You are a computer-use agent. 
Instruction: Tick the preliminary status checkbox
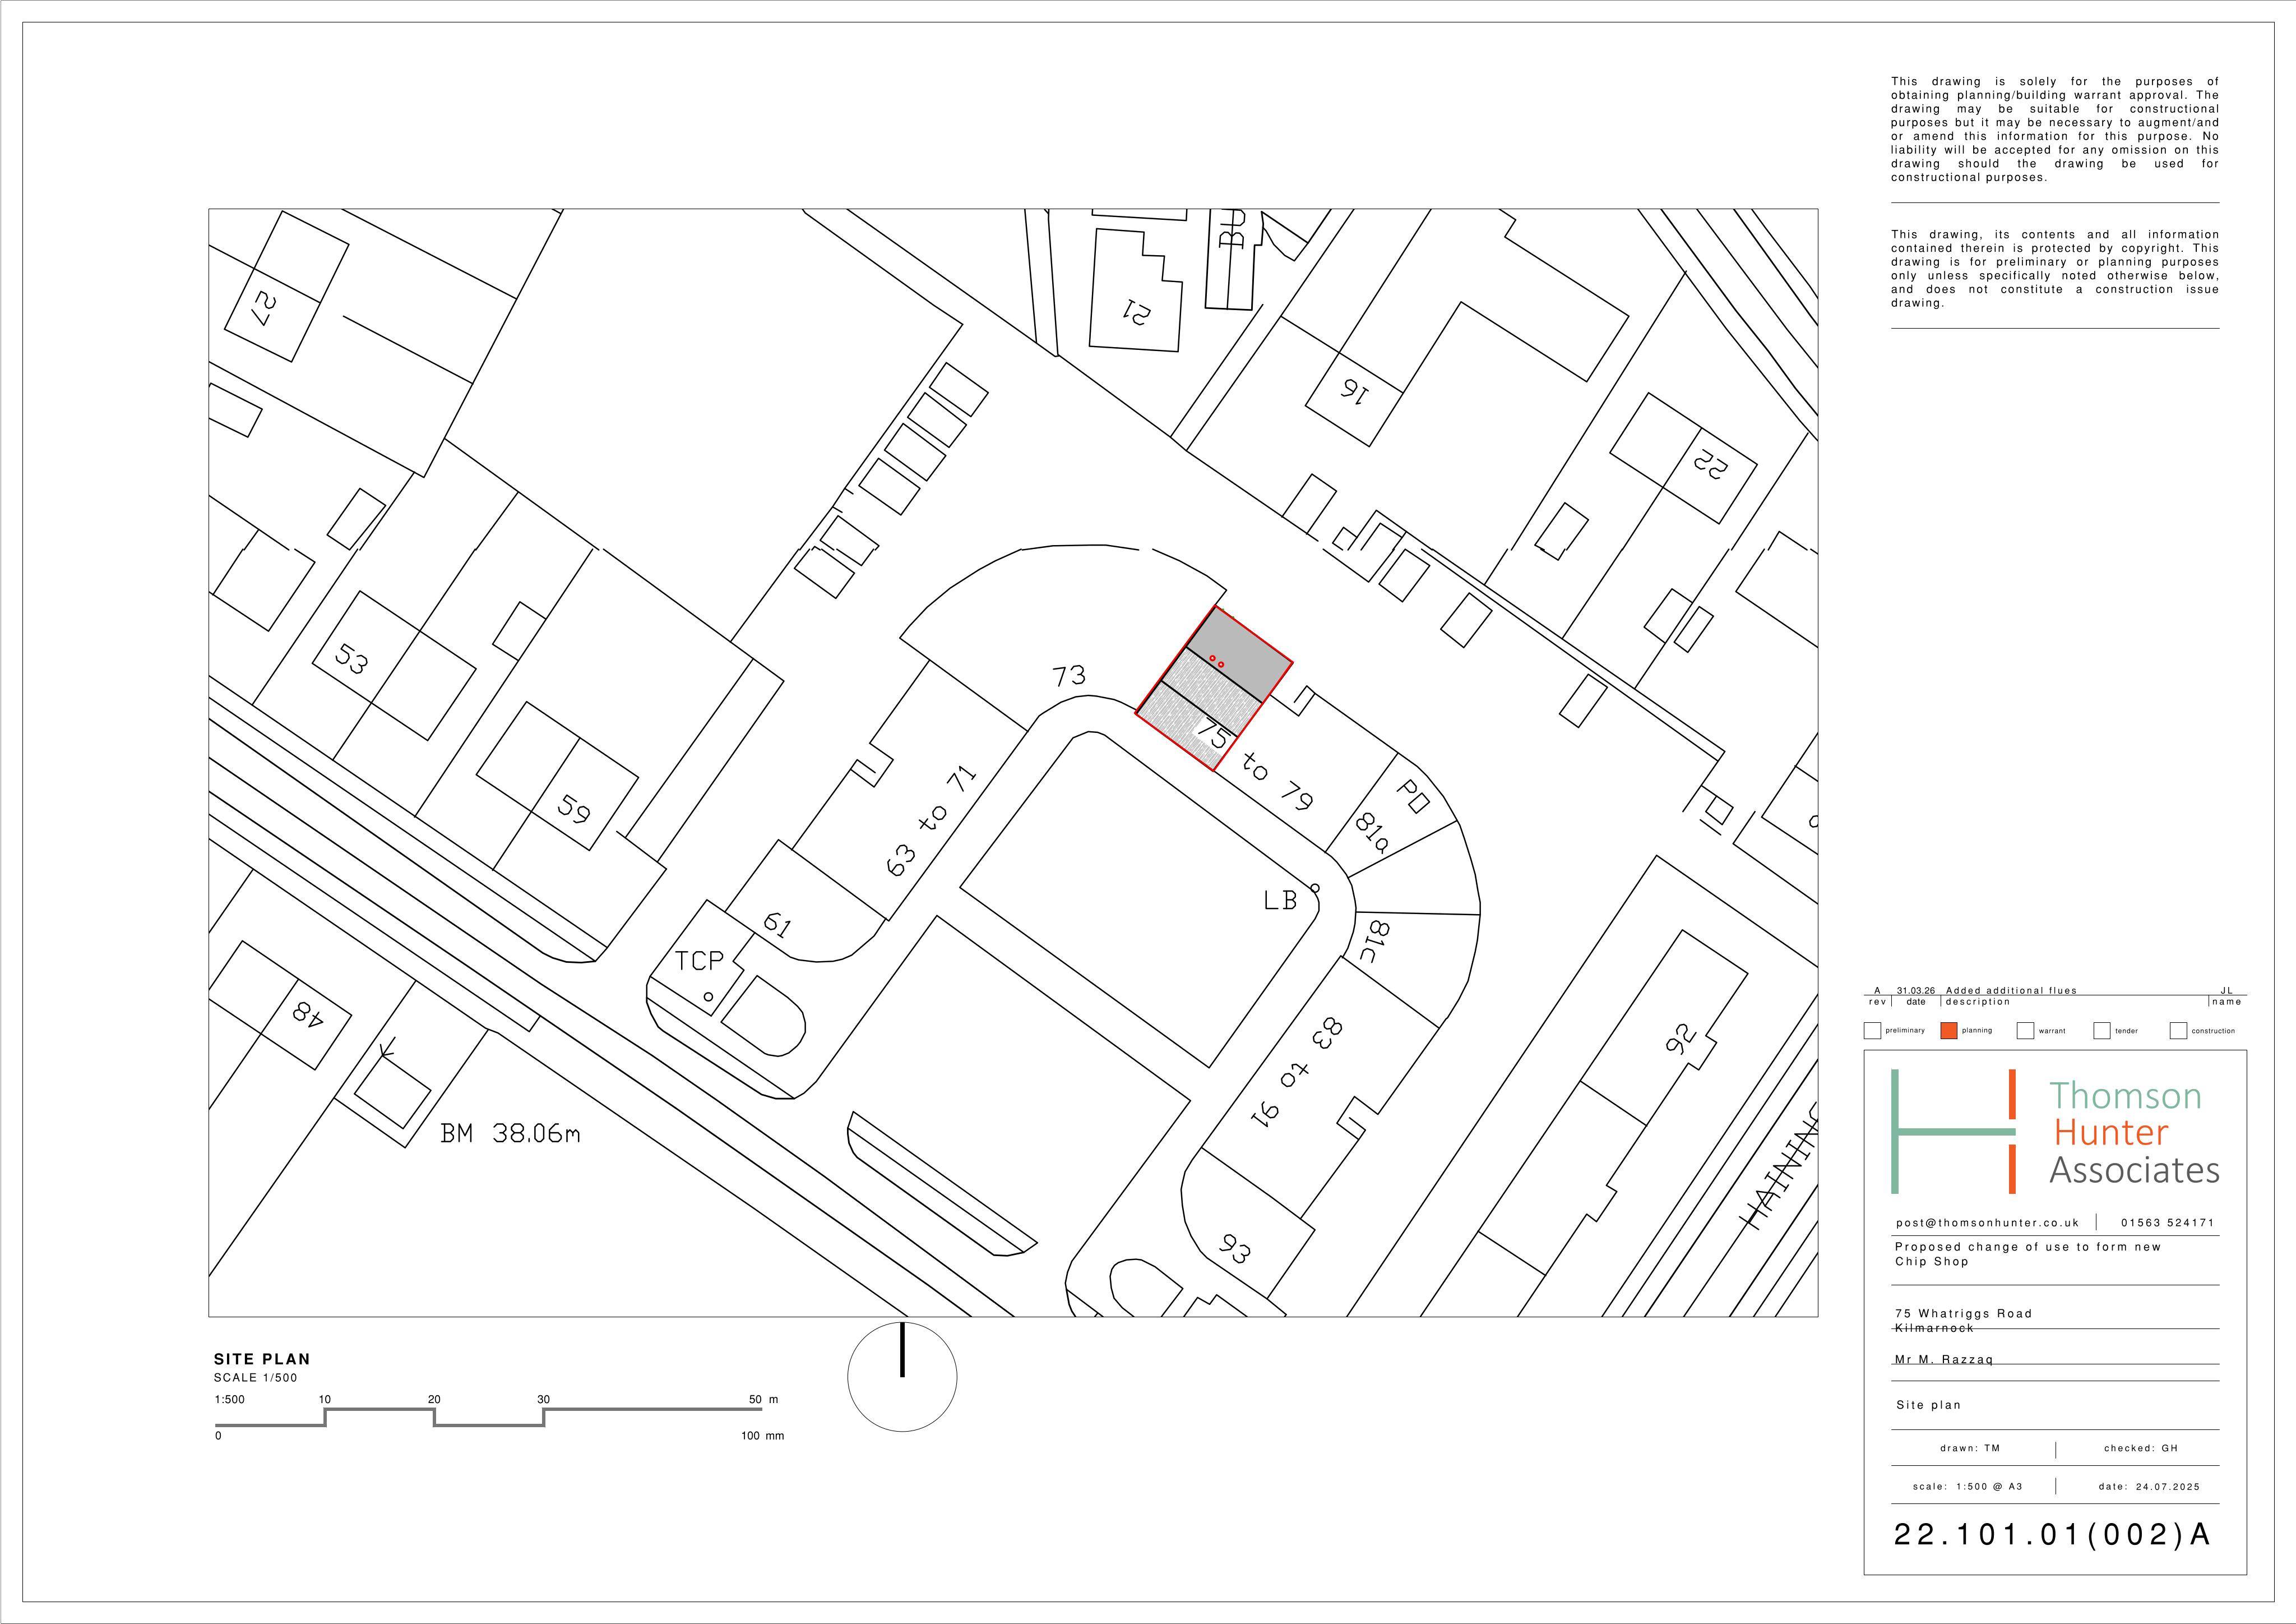coord(1872,1031)
